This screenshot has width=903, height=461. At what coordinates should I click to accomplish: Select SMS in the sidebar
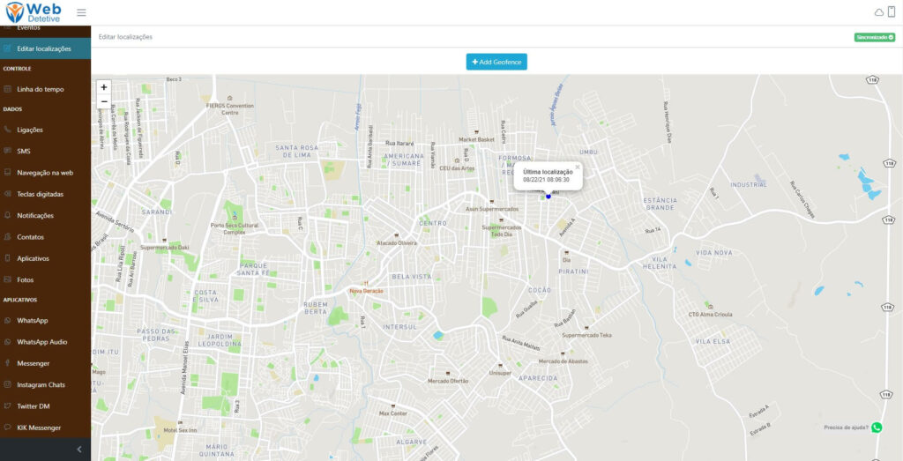click(24, 152)
